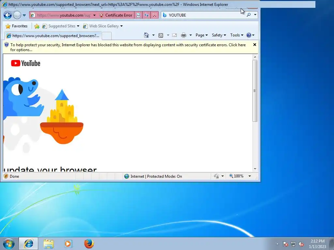Click the scroll up arrow of page scrollbar
The width and height of the screenshot is (334, 250).
coord(255,57)
